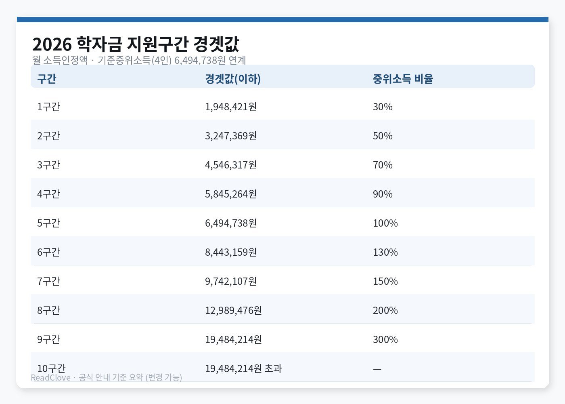Screen dimensions: 565x404
Task: Click the "300%" ratio cell
Action: coord(385,339)
